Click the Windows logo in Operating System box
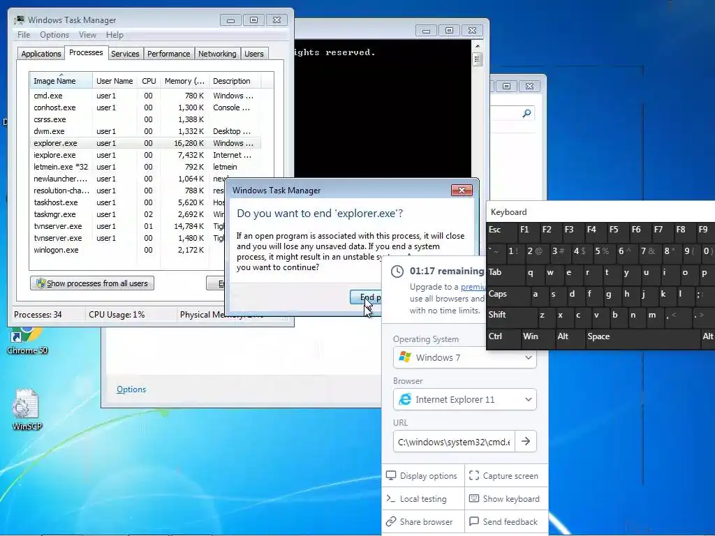Viewport: 715px width, 536px height. [x=405, y=357]
